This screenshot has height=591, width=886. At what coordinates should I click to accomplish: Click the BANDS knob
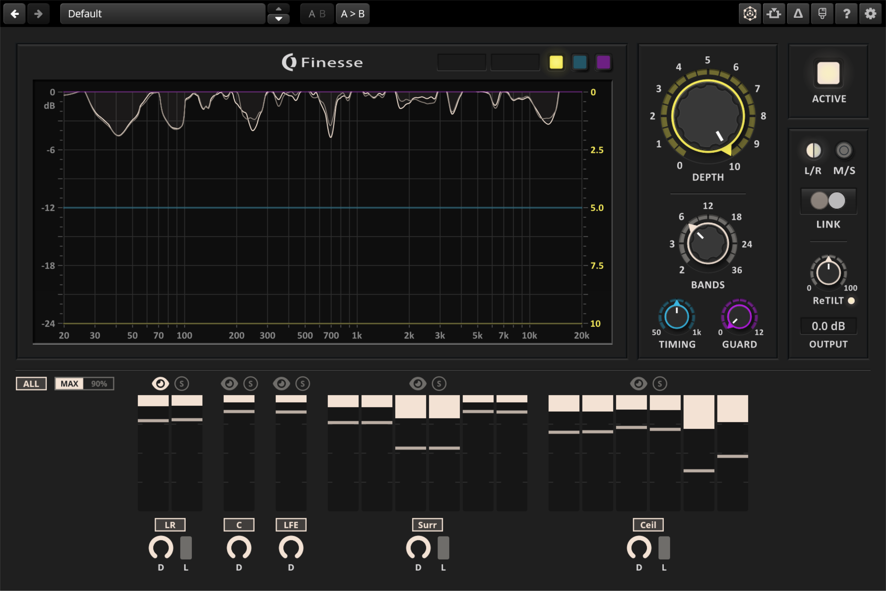click(x=708, y=243)
